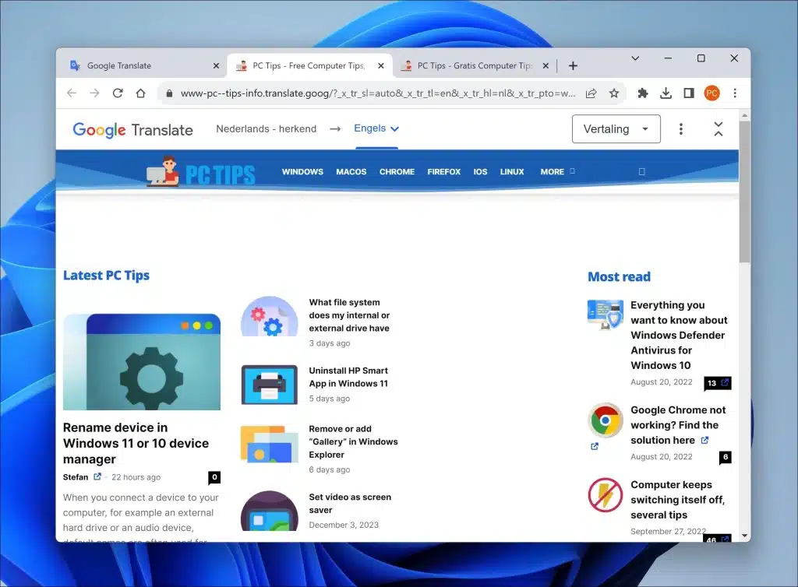Open the PC profile avatar
Screen dimensions: 798x587
[711, 93]
